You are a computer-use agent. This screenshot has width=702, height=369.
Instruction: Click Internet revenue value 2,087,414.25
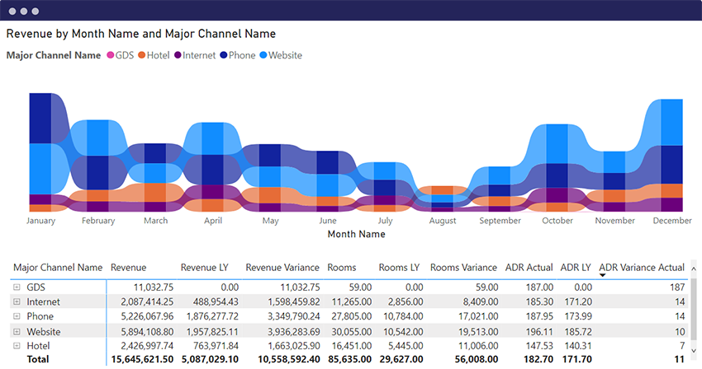point(147,302)
